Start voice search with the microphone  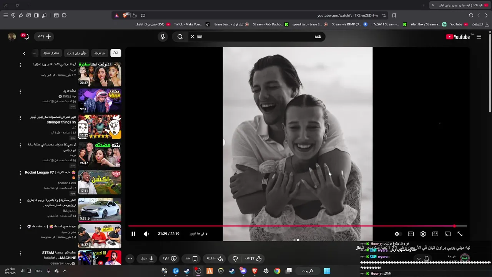(x=163, y=37)
